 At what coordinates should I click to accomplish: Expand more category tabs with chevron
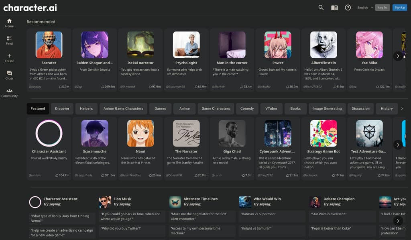pyautogui.click(x=402, y=108)
